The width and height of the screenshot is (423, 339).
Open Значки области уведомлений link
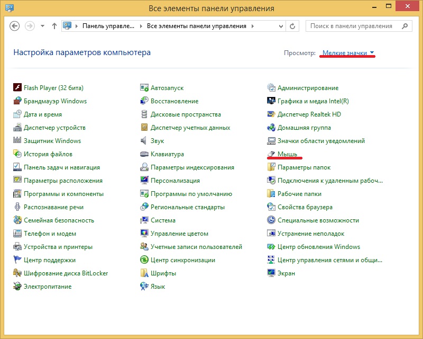pyautogui.click(x=321, y=141)
